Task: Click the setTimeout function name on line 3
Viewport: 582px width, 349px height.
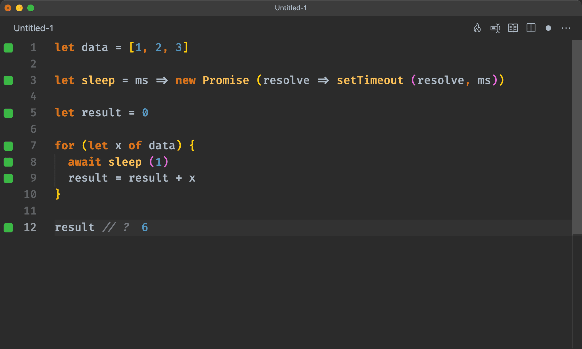Action: tap(370, 80)
